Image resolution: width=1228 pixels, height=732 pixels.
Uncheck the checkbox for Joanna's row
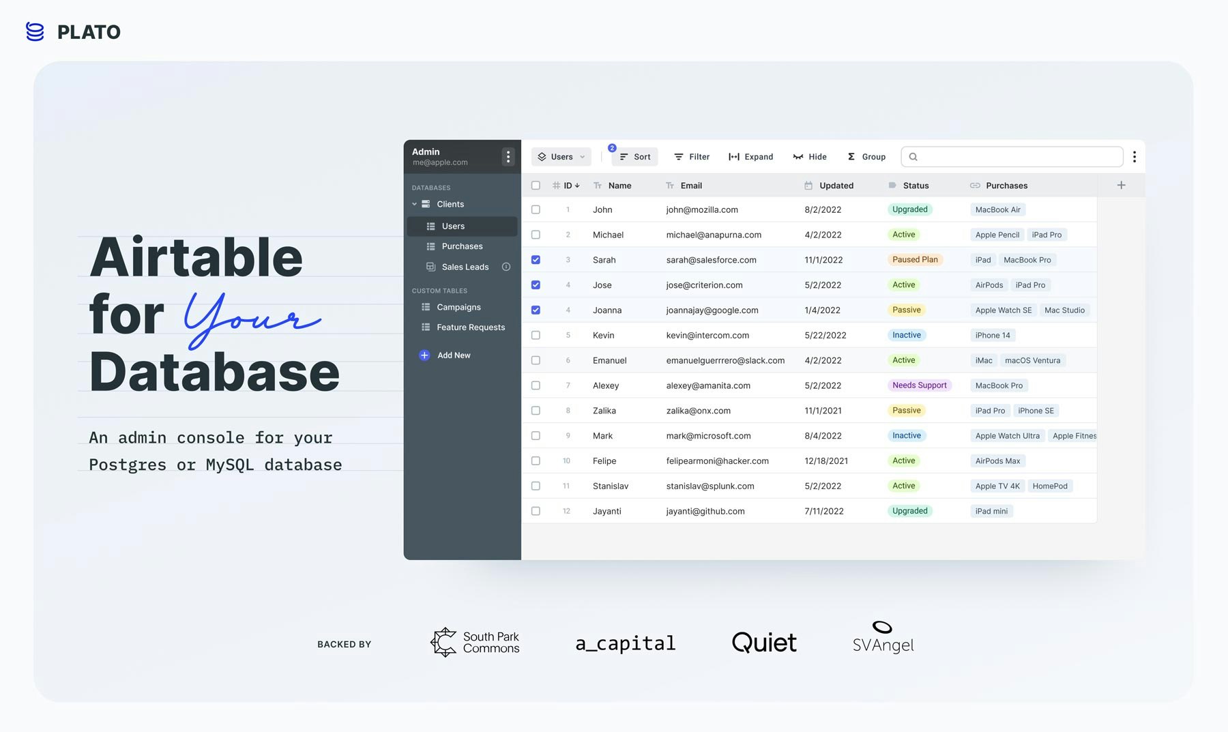(x=536, y=310)
